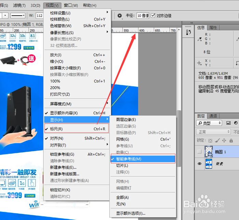Screen dimensions: 239x220
Task: Choose 200% zoom level
Action: 76,88
